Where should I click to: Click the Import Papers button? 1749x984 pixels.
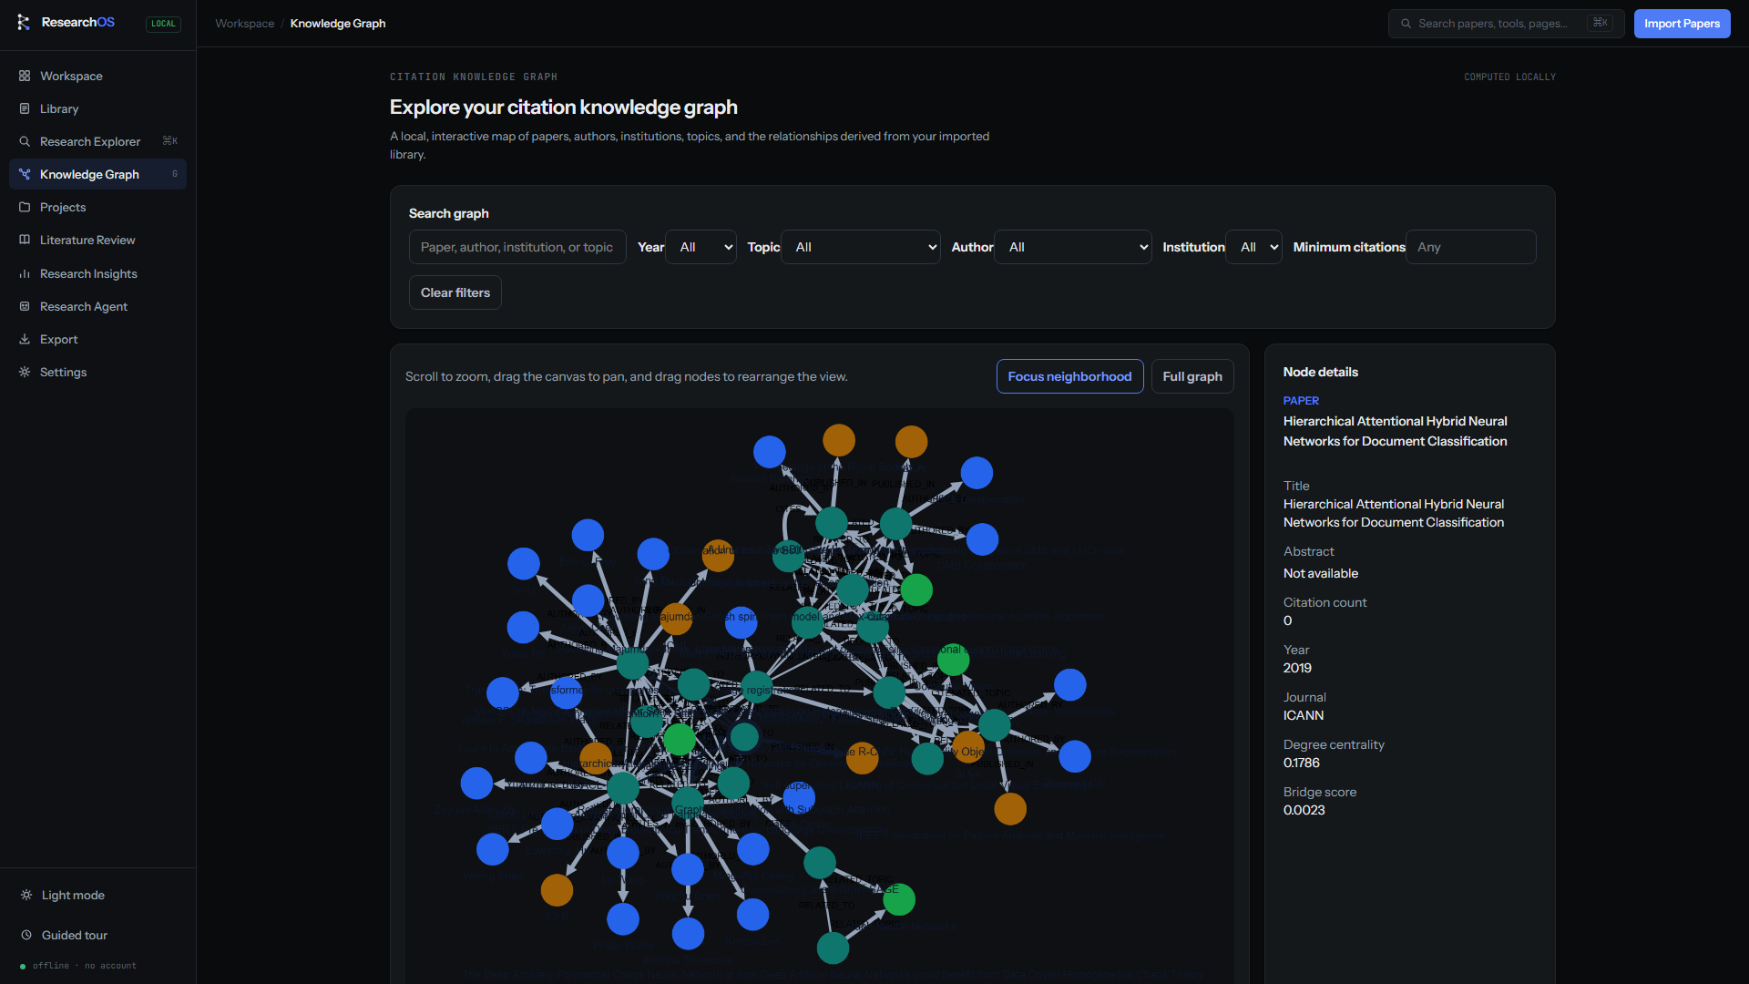[1682, 24]
